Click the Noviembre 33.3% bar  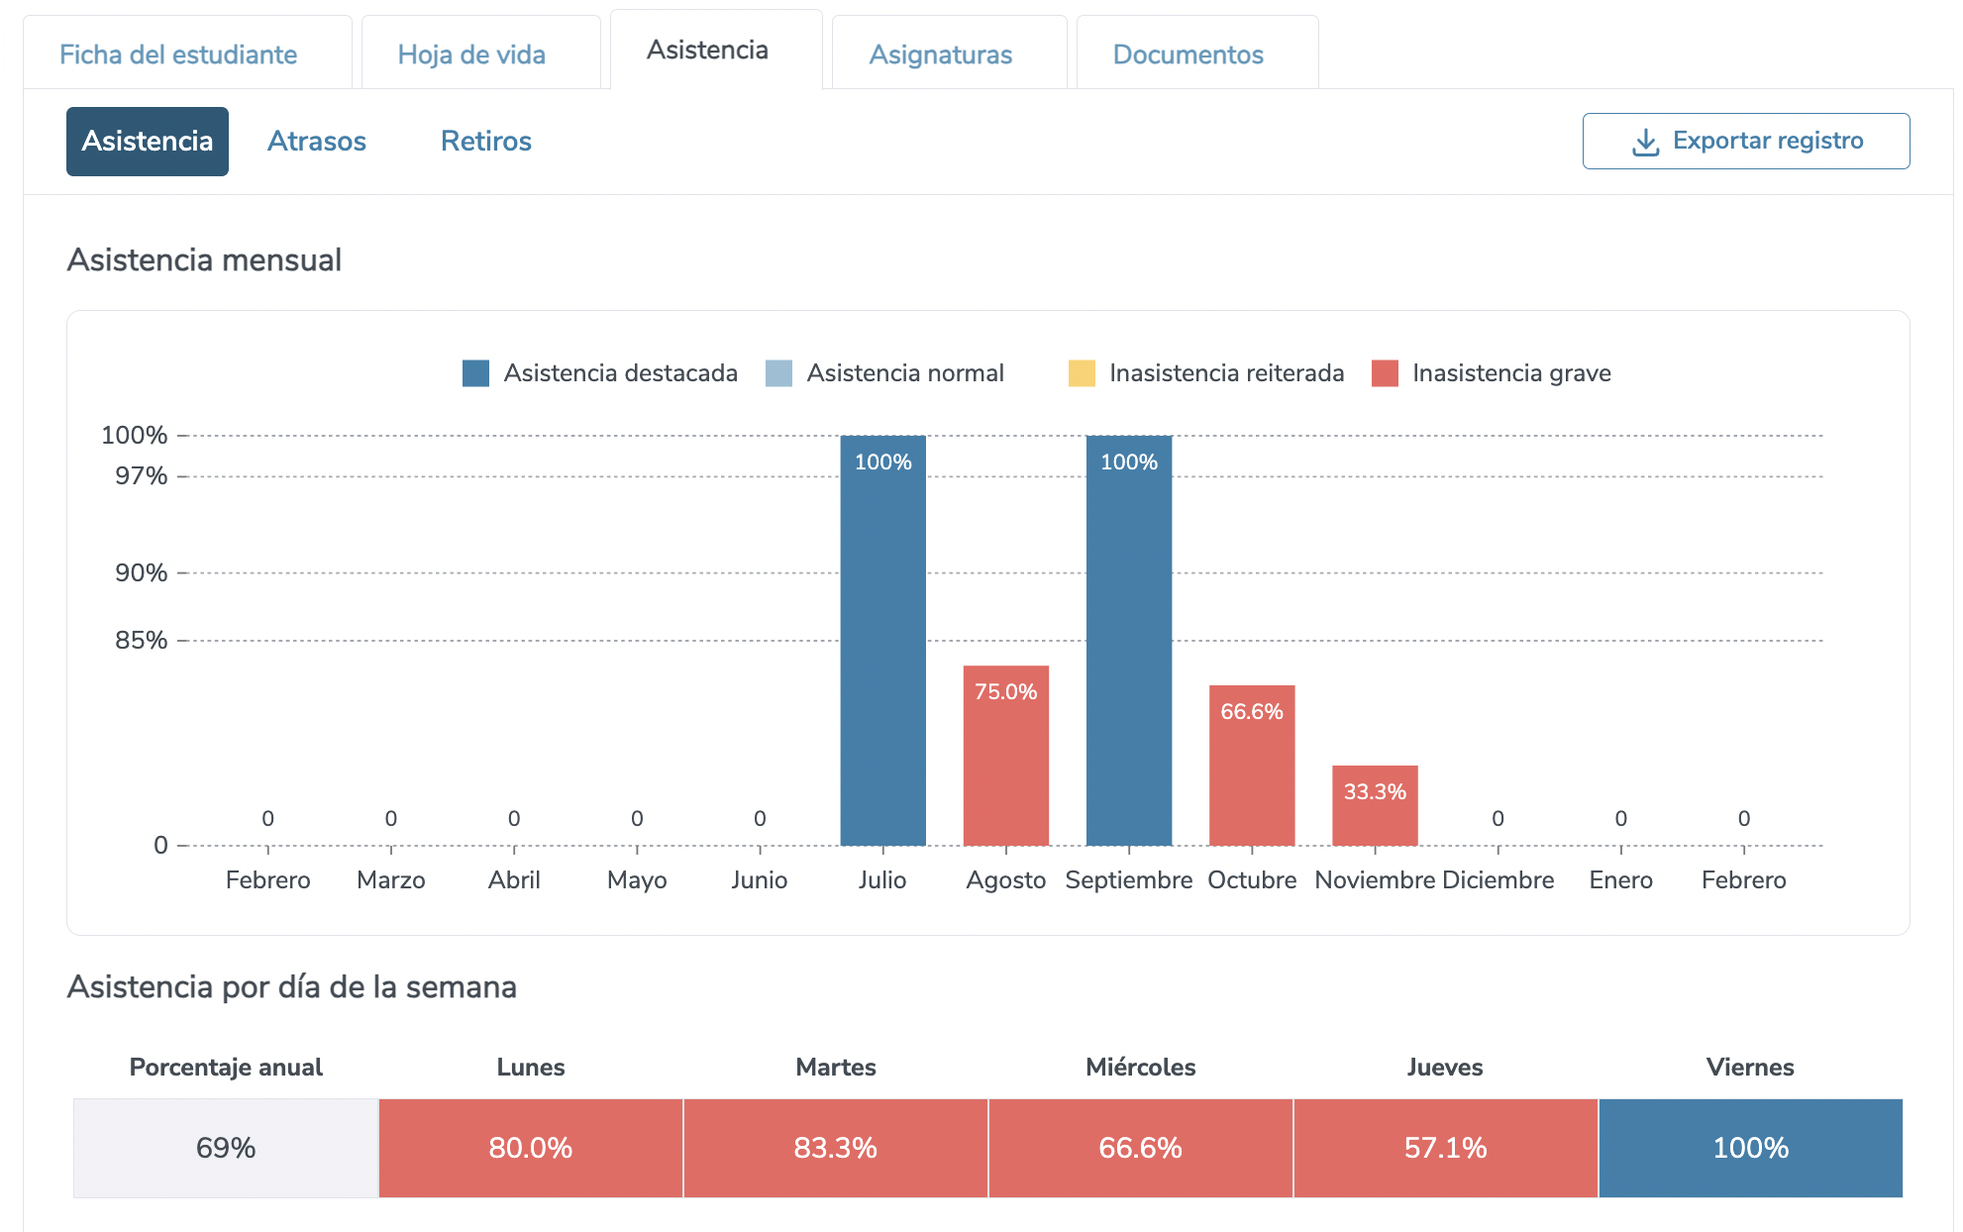1374,807
